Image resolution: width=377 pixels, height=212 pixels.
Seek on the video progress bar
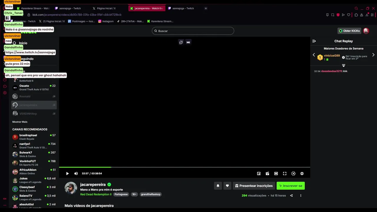pyautogui.click(x=184, y=167)
